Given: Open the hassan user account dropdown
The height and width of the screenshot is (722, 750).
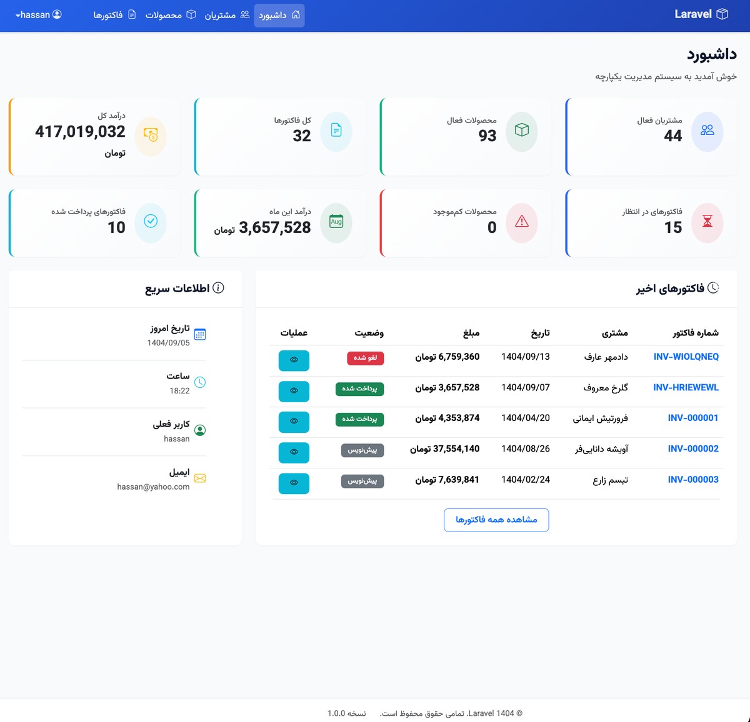Looking at the screenshot, I should [x=37, y=15].
